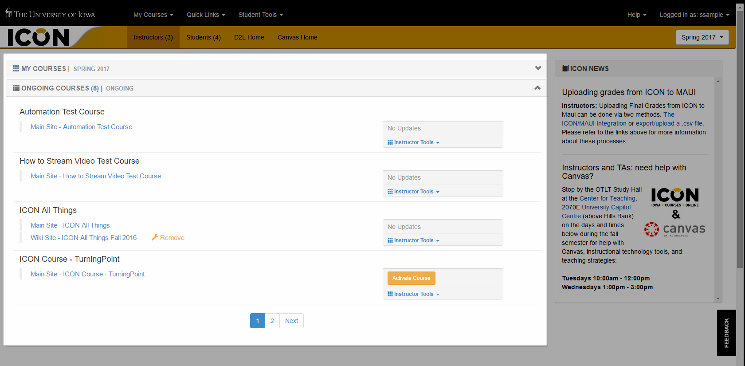745x366 pixels.
Task: Open the My Courses dropdown menu
Action: pos(153,15)
